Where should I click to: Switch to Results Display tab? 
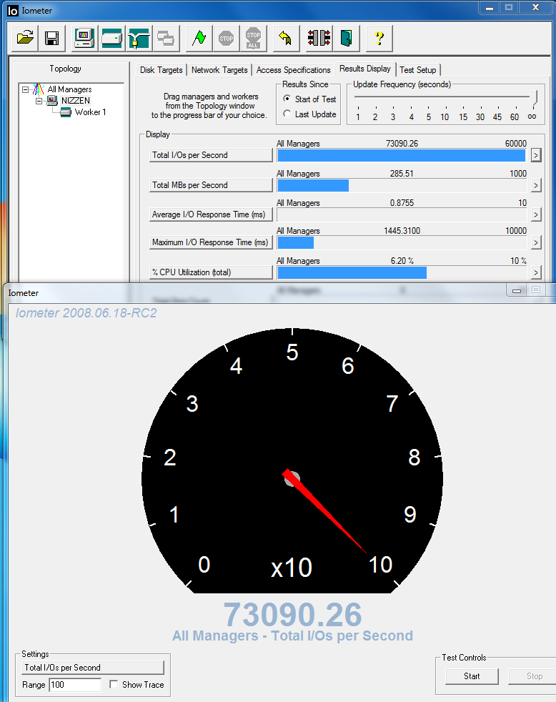click(365, 69)
